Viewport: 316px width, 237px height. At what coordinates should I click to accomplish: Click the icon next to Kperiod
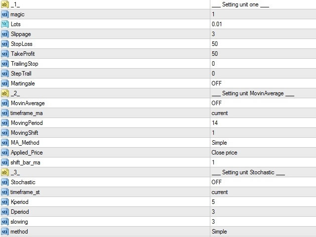[5, 202]
